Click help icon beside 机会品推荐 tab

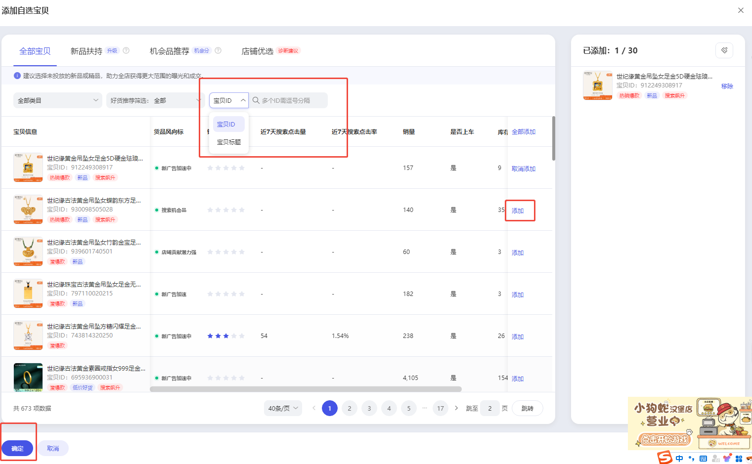[218, 50]
